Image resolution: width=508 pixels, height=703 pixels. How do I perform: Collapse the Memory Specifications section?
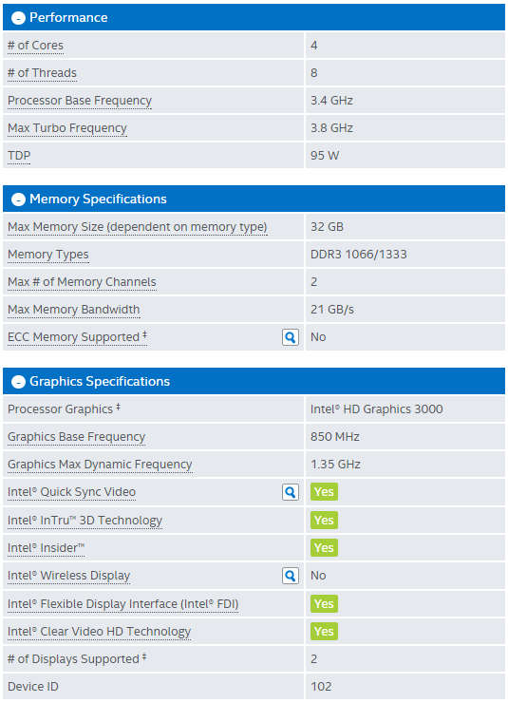click(x=18, y=199)
